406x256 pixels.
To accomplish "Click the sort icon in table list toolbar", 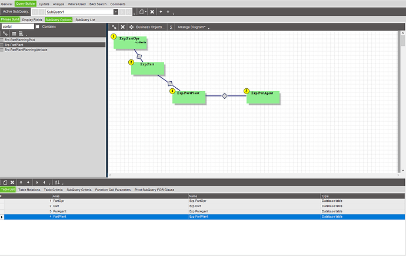I will (58, 182).
